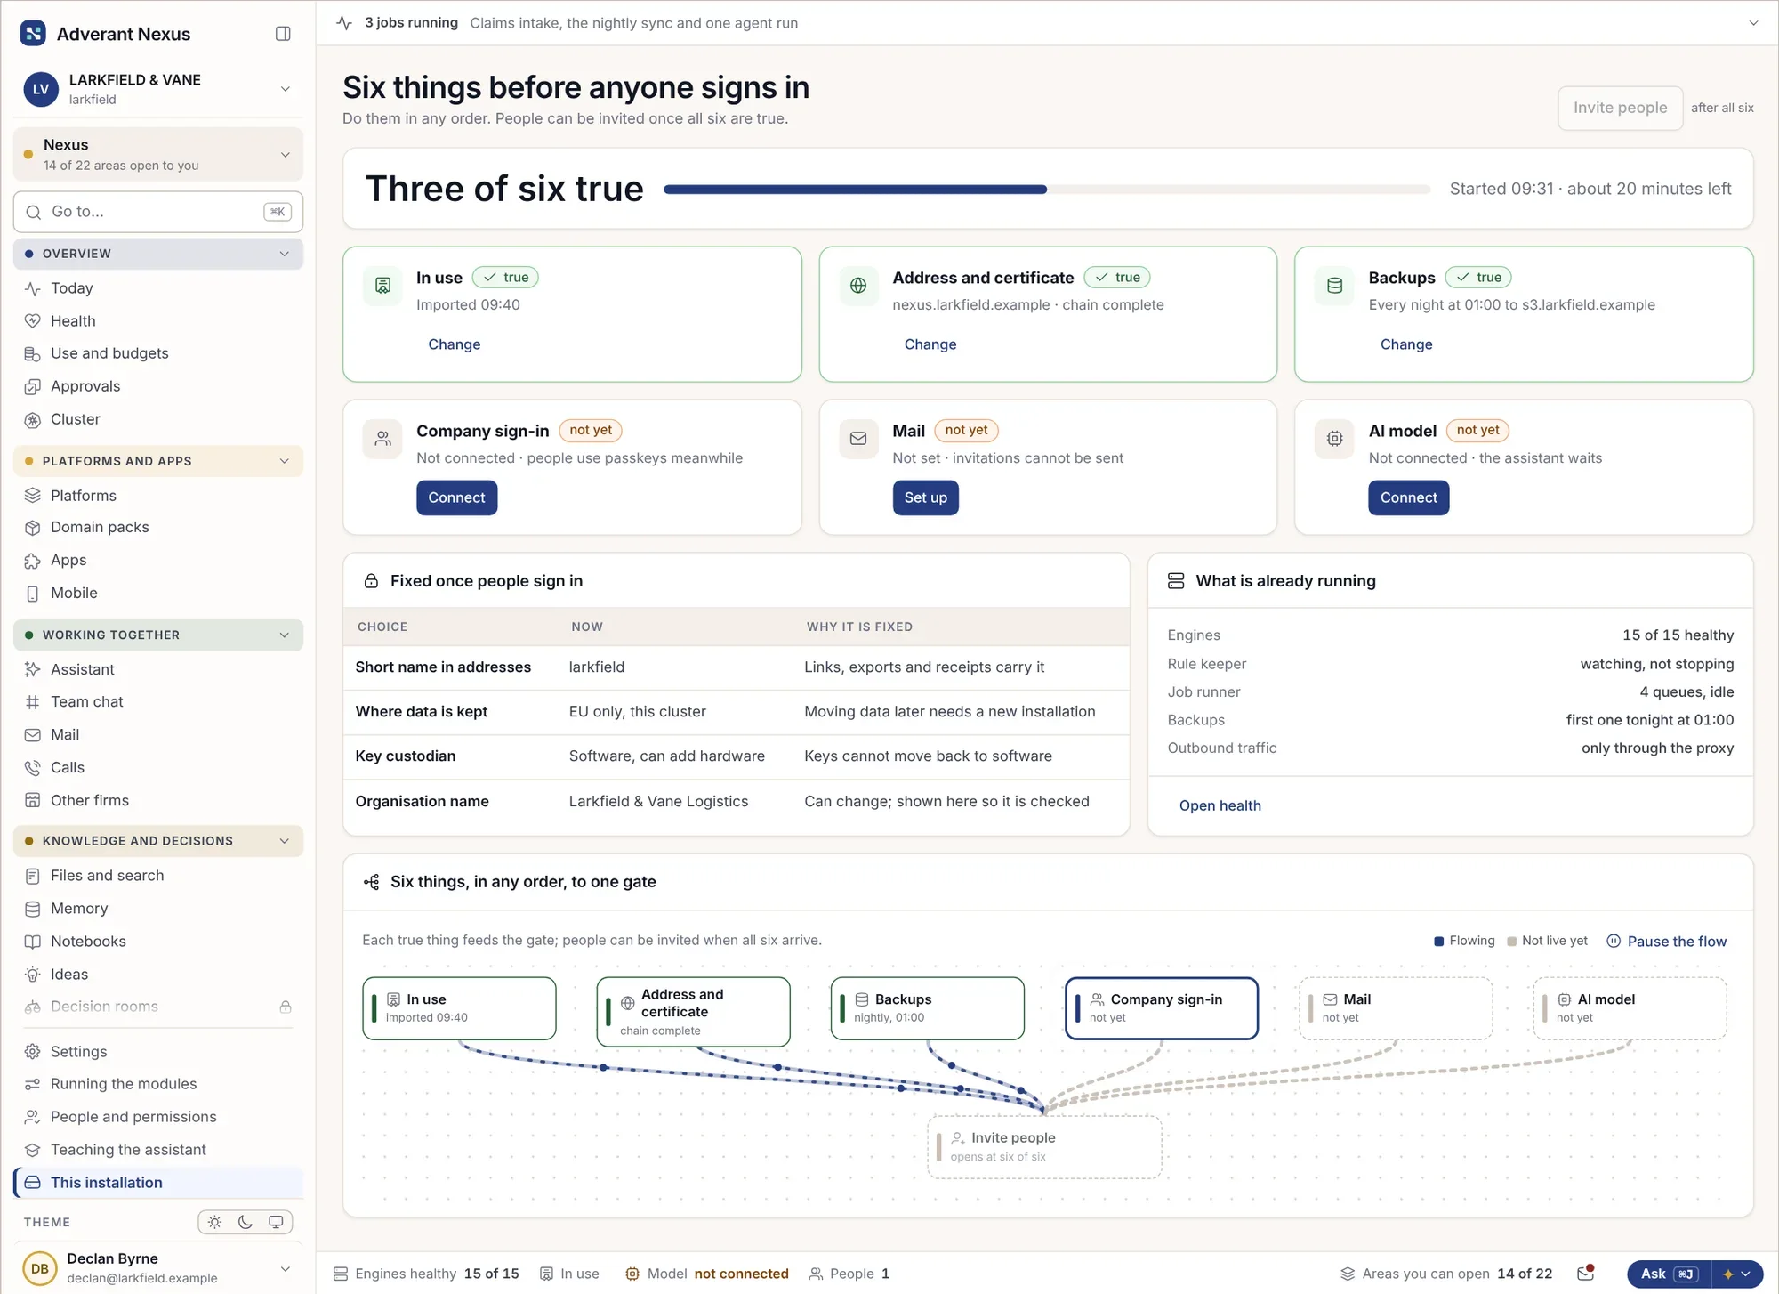This screenshot has height=1294, width=1779.
Task: Click the LV organisation avatar
Action: point(41,89)
